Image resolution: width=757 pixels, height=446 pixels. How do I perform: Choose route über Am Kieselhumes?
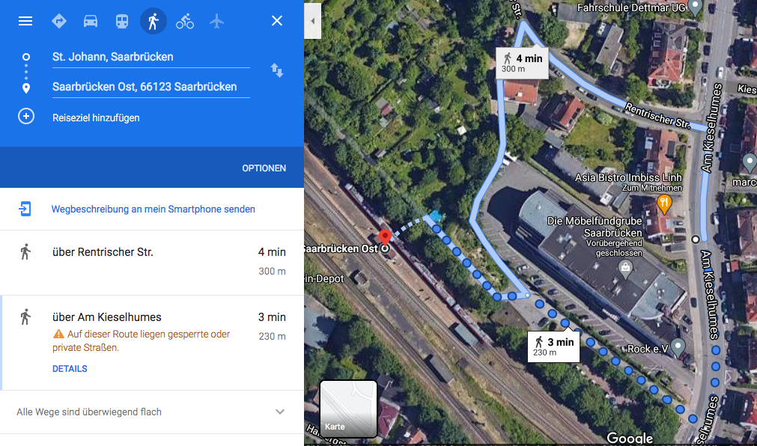point(151,342)
